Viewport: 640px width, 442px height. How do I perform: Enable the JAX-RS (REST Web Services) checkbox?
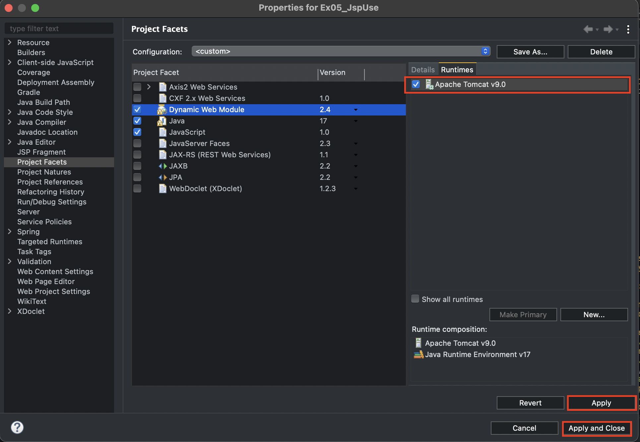click(137, 155)
